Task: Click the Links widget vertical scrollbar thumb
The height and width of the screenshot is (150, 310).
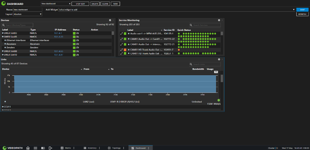Action: [222, 78]
